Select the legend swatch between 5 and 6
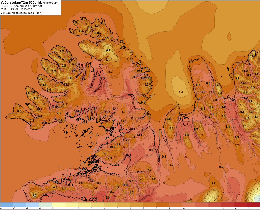260x210 pixels. coord(123,205)
